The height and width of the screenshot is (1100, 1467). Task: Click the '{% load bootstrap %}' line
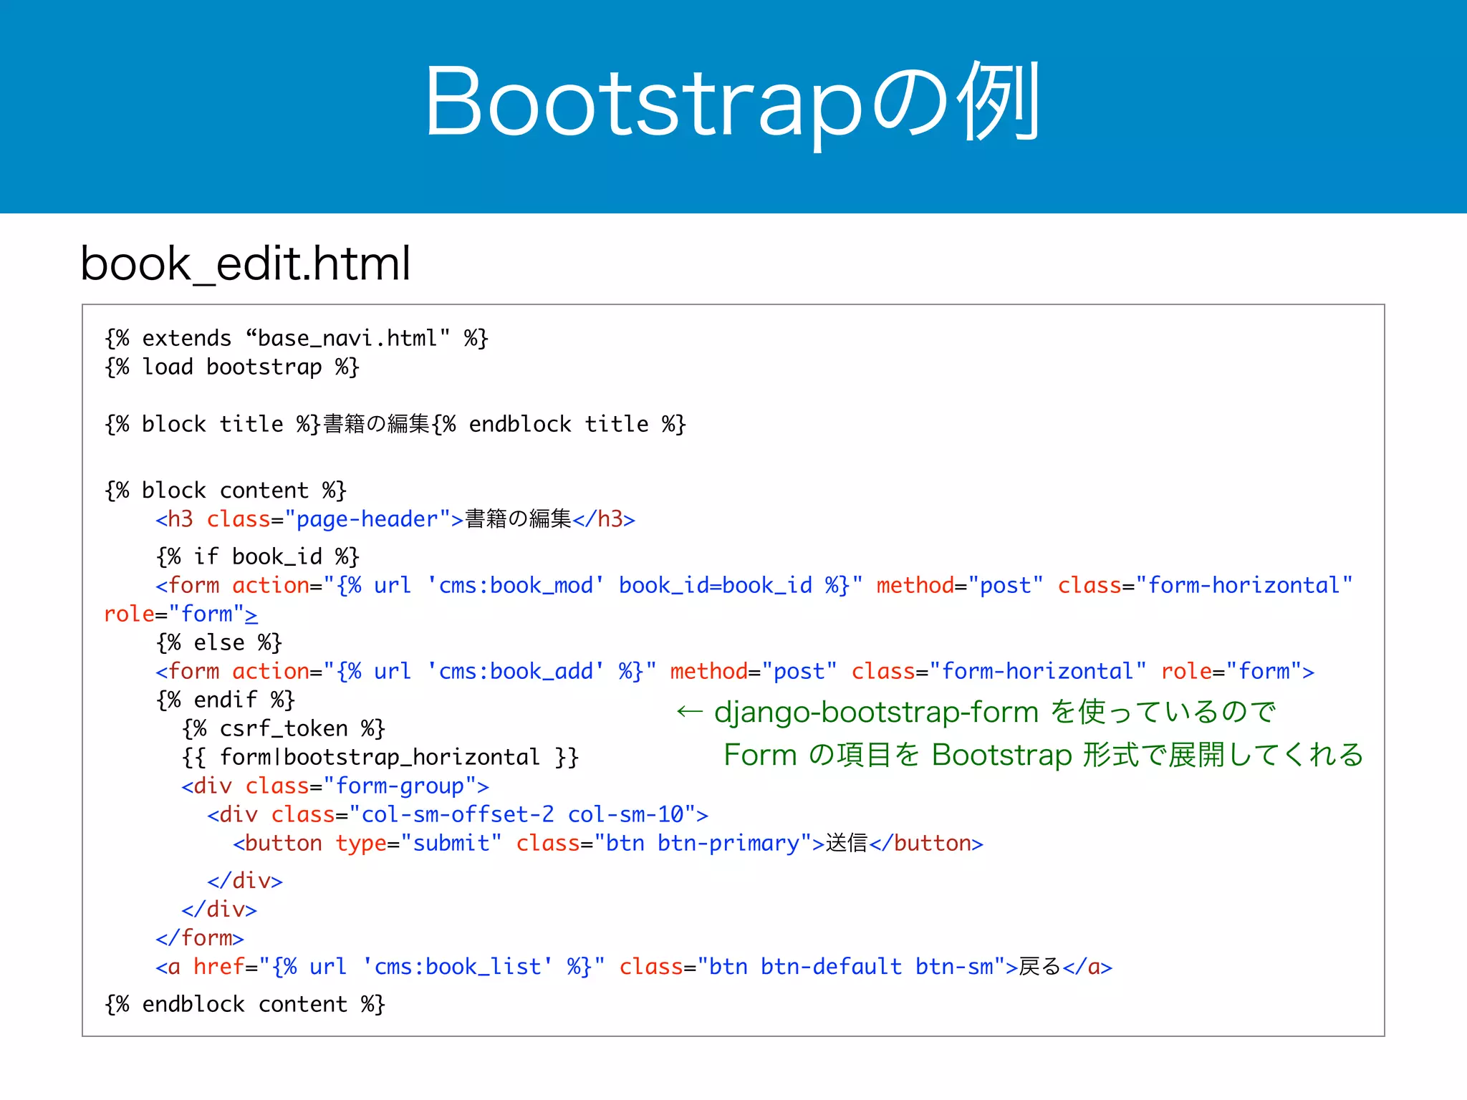click(232, 367)
